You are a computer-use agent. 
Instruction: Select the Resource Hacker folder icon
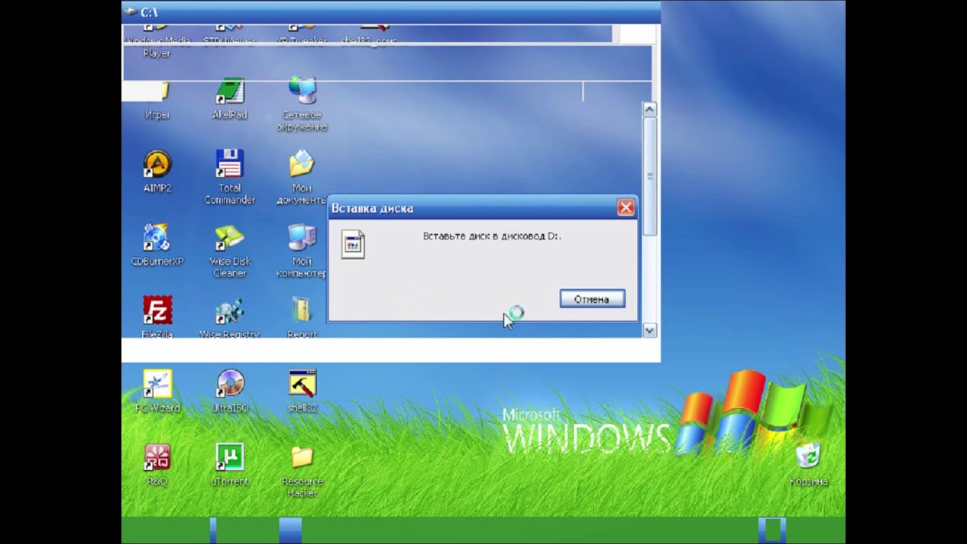pyautogui.click(x=302, y=457)
